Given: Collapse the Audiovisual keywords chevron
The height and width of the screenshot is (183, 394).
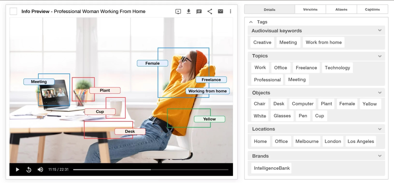Looking at the screenshot, I should [x=380, y=31].
